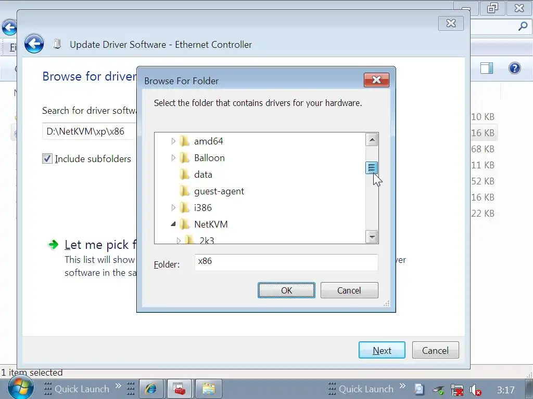The height and width of the screenshot is (399, 533).
Task: Click the Balloon folder icon
Action: [x=184, y=158]
